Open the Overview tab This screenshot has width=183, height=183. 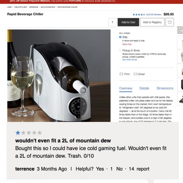pyautogui.click(x=126, y=88)
